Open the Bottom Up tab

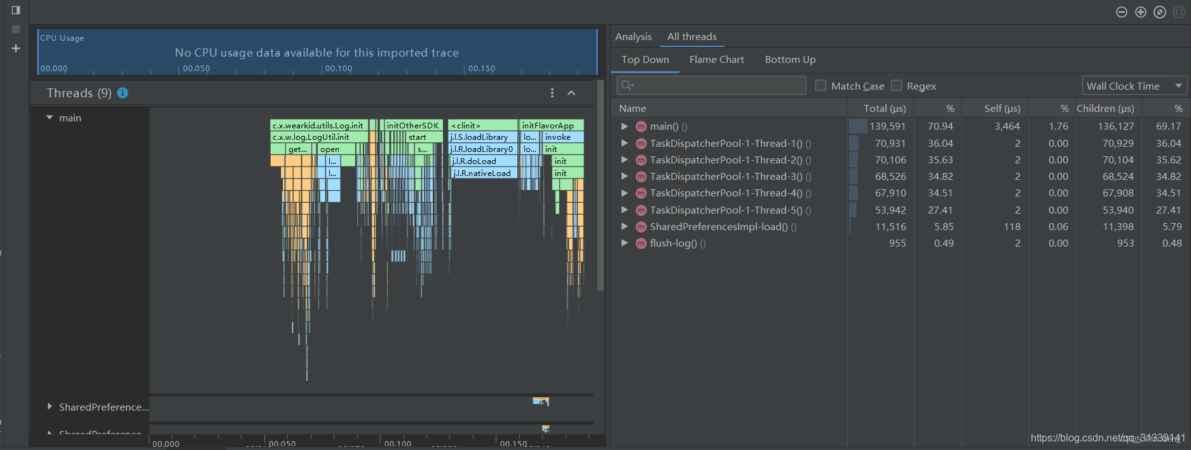(790, 60)
